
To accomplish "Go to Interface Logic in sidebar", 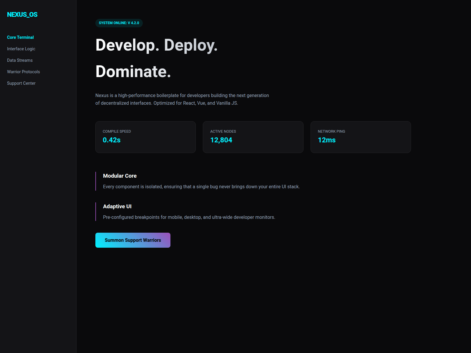I will pyautogui.click(x=21, y=49).
